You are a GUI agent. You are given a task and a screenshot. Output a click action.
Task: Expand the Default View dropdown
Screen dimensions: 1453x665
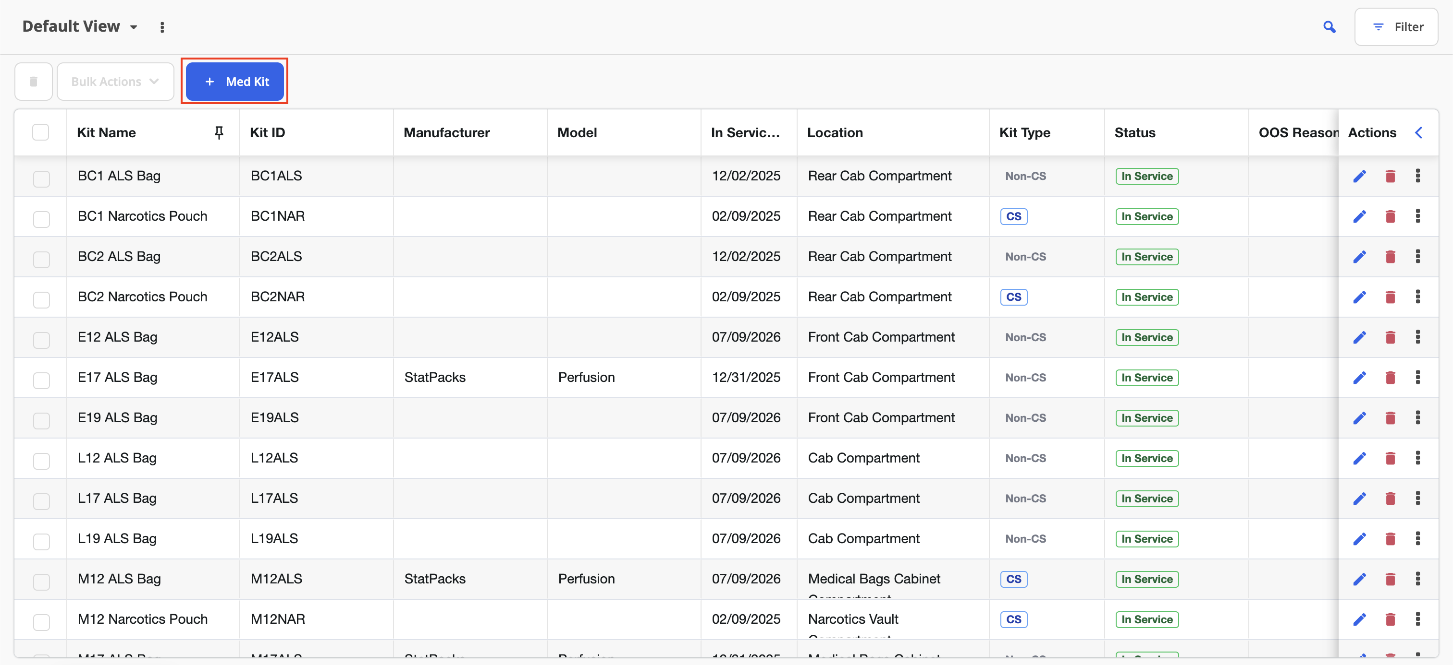tap(80, 26)
